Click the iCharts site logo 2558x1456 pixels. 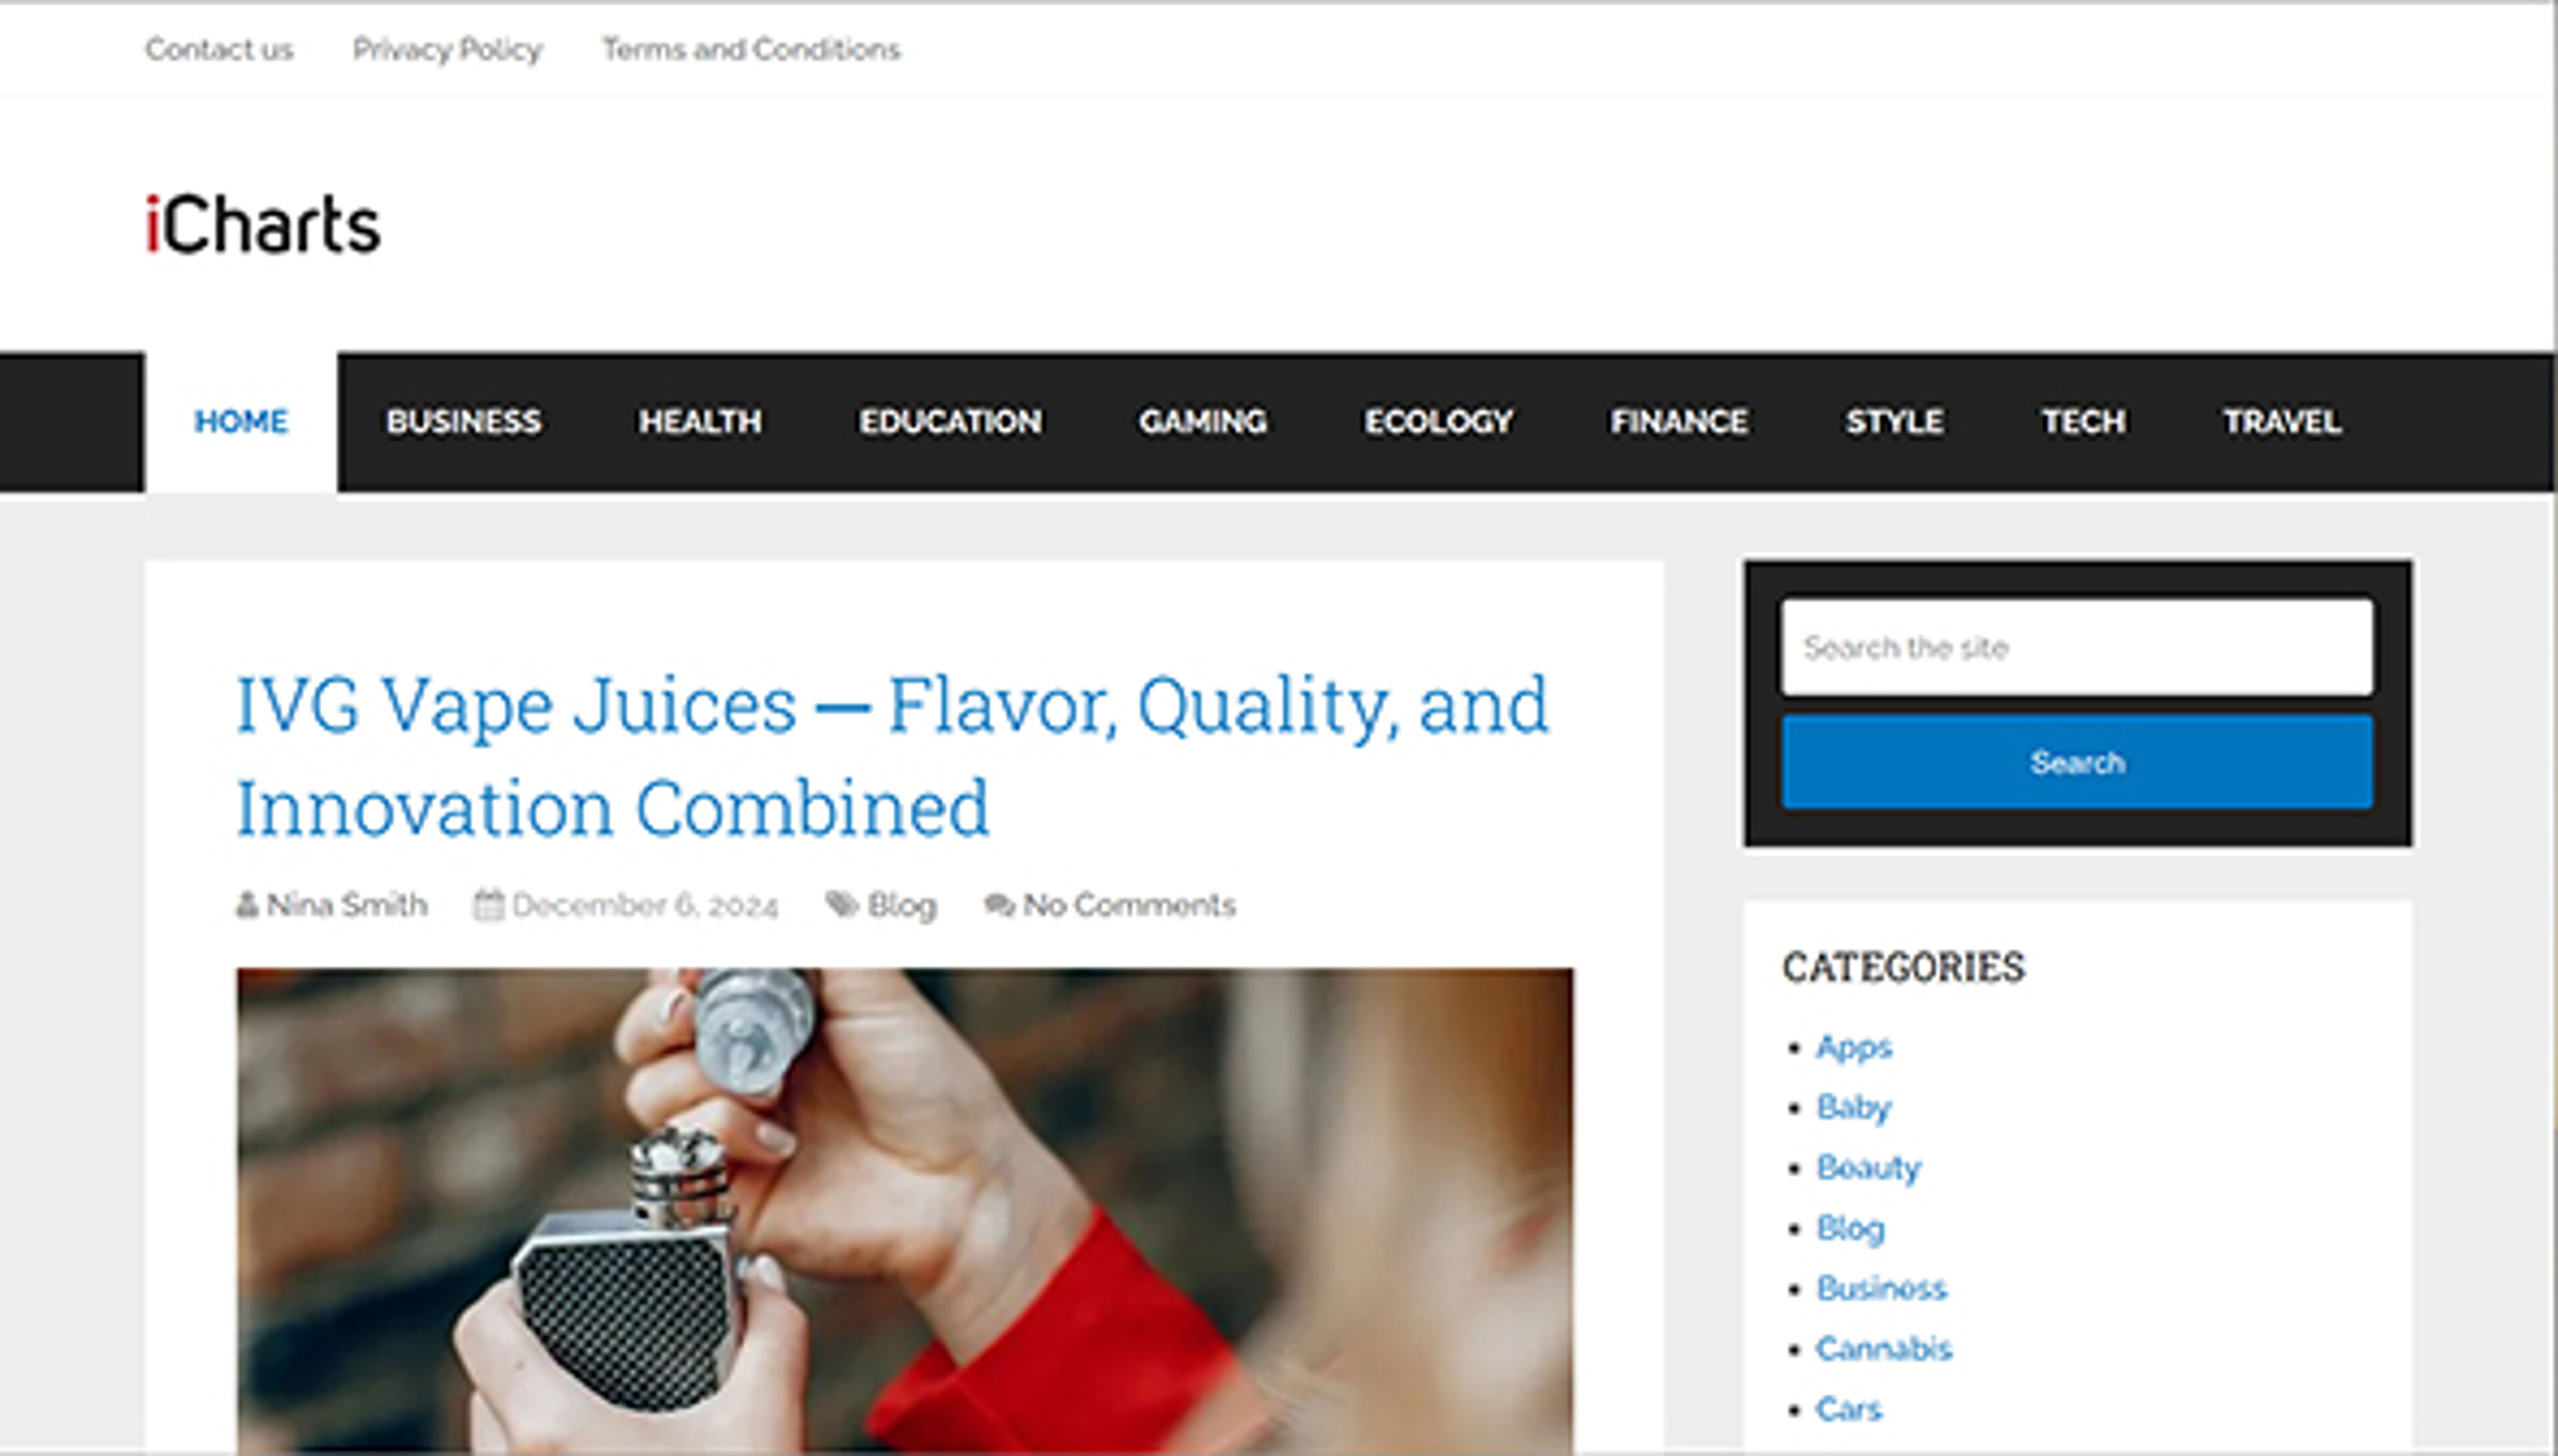pos(263,224)
